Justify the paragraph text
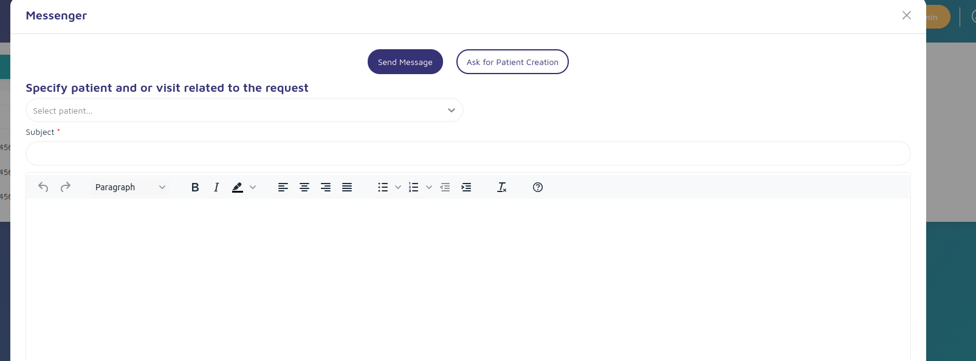This screenshot has width=976, height=361. (347, 187)
